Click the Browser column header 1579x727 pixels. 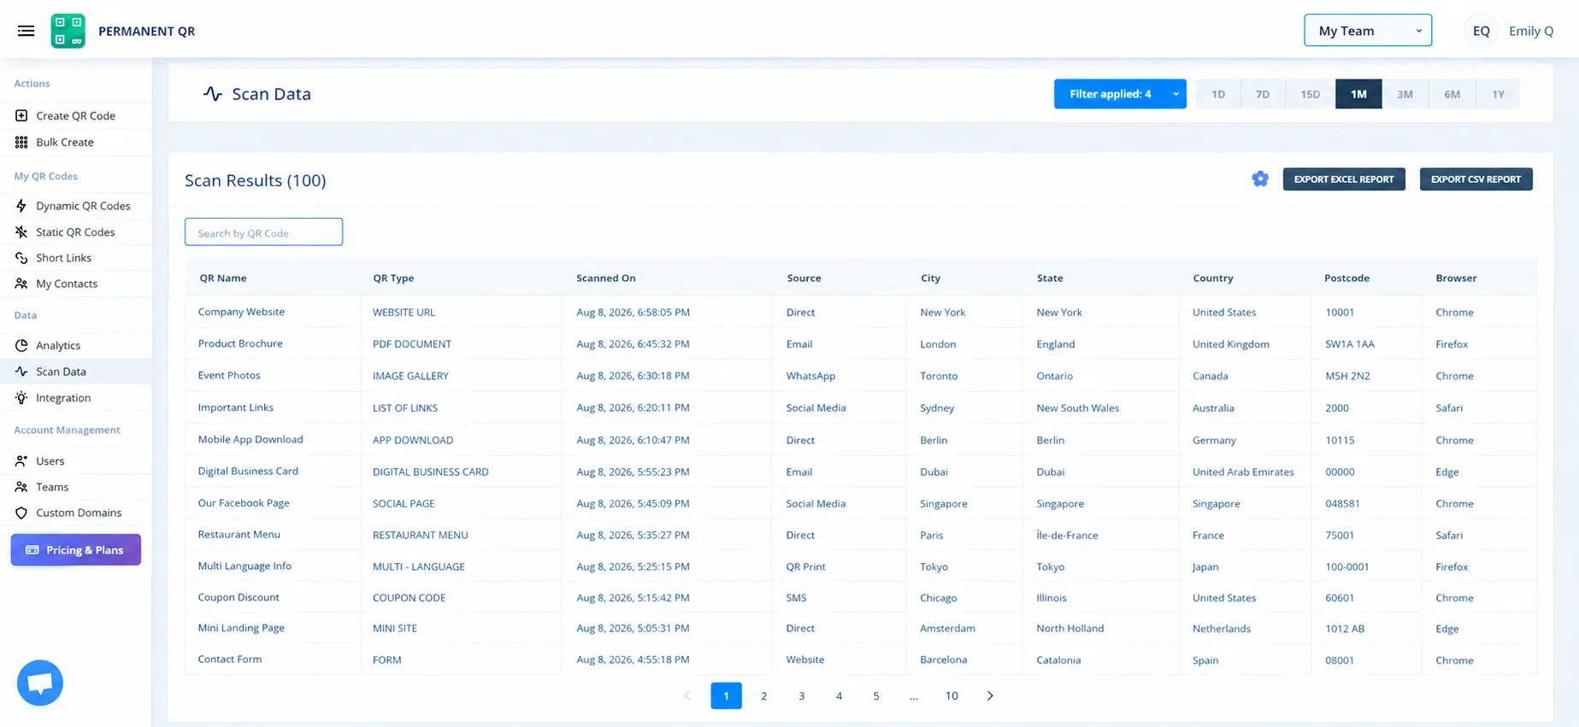coord(1456,278)
